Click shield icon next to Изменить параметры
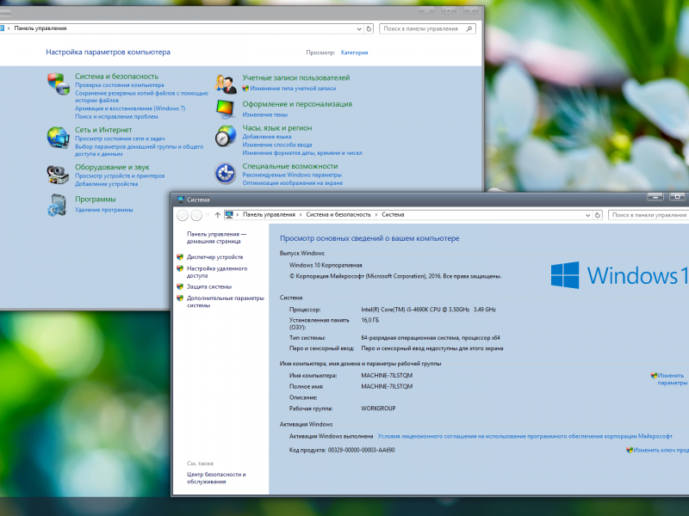The height and width of the screenshot is (516, 689). (x=654, y=376)
